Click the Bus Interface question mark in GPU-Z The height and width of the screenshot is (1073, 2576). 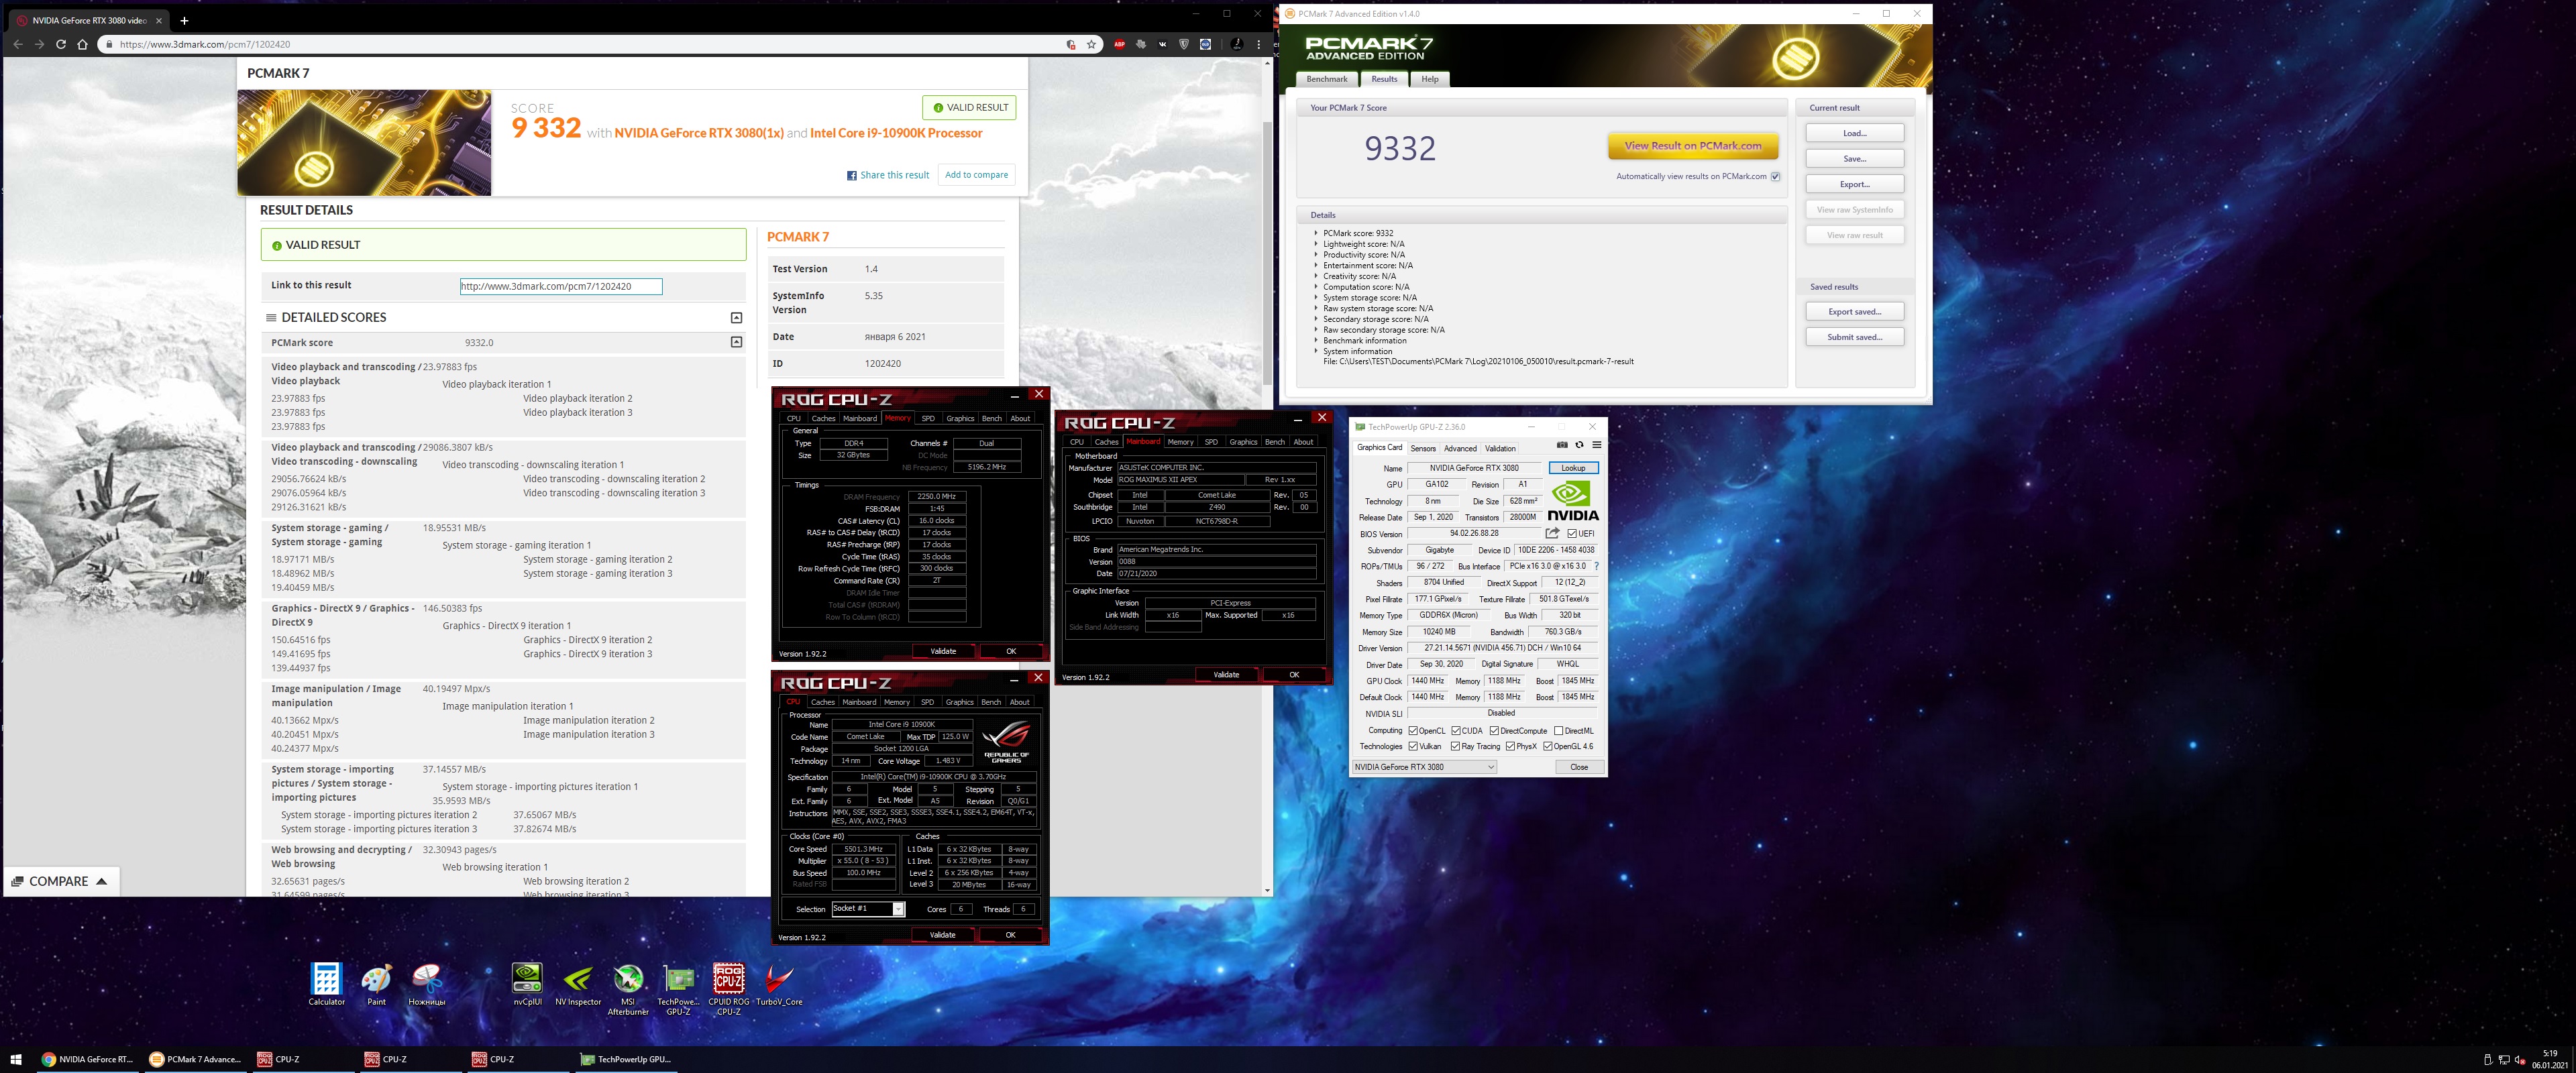click(x=1596, y=566)
